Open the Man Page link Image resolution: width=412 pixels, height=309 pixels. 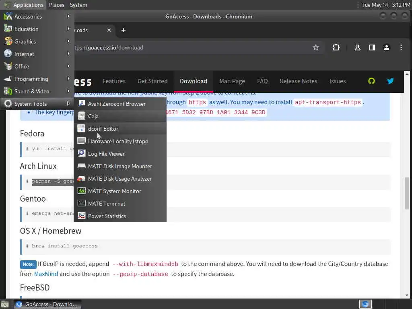click(232, 81)
